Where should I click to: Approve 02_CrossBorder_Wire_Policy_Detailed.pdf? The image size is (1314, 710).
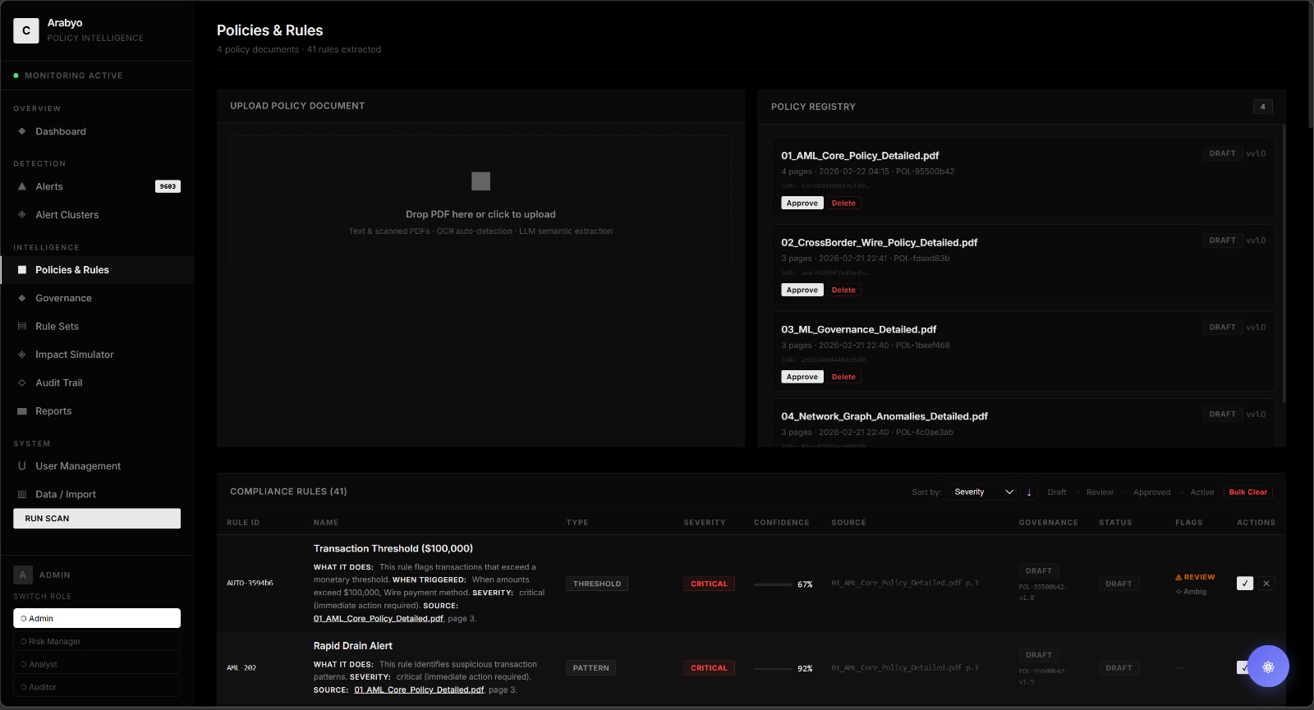point(802,290)
